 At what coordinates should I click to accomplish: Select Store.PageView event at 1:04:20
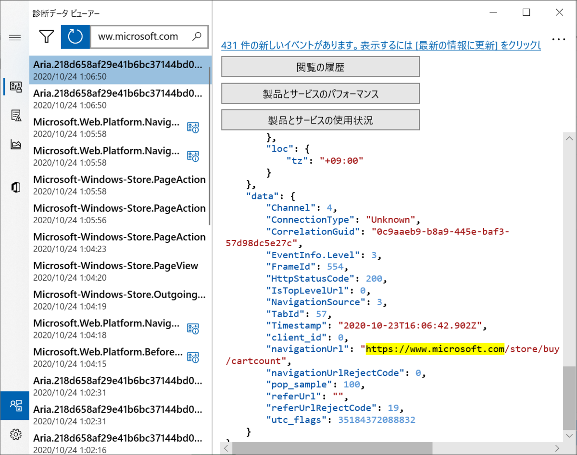coord(120,271)
